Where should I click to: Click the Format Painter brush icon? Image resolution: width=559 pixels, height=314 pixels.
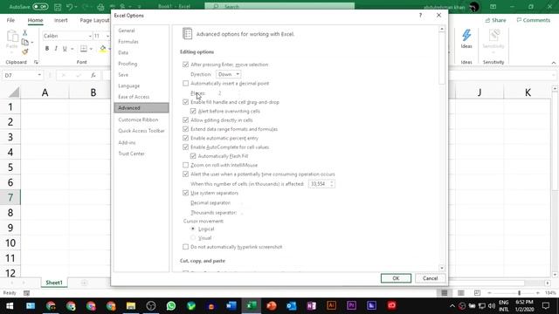(x=25, y=51)
